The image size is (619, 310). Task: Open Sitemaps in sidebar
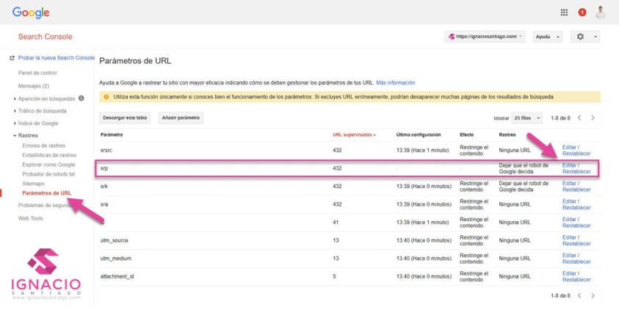34,184
